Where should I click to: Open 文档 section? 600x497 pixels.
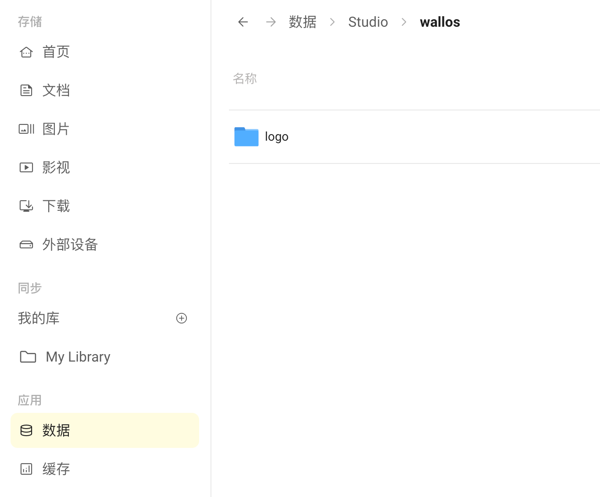tap(104, 90)
